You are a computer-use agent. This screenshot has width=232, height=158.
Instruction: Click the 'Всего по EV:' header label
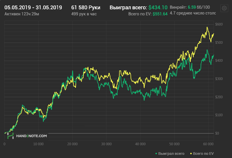(140, 14)
